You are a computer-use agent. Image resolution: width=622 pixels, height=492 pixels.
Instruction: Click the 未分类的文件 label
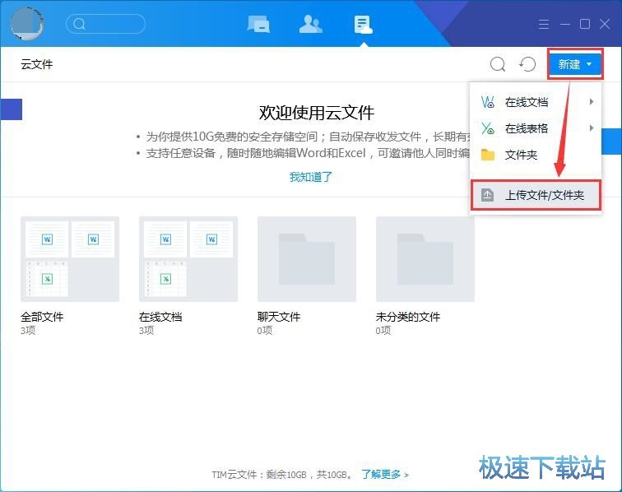tap(408, 317)
